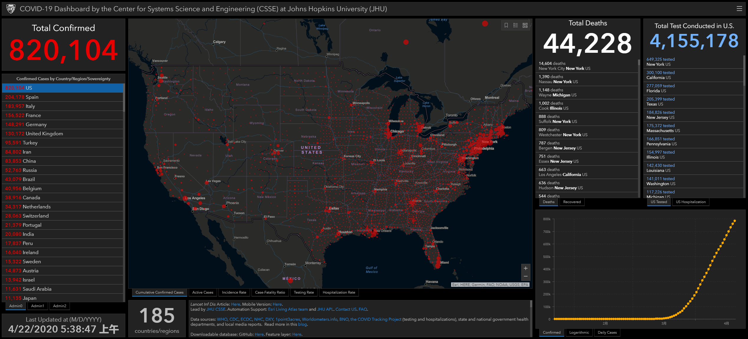Open the map bookmarks icon

[506, 25]
